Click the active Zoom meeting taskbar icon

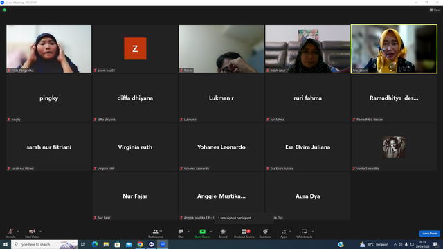163,244
